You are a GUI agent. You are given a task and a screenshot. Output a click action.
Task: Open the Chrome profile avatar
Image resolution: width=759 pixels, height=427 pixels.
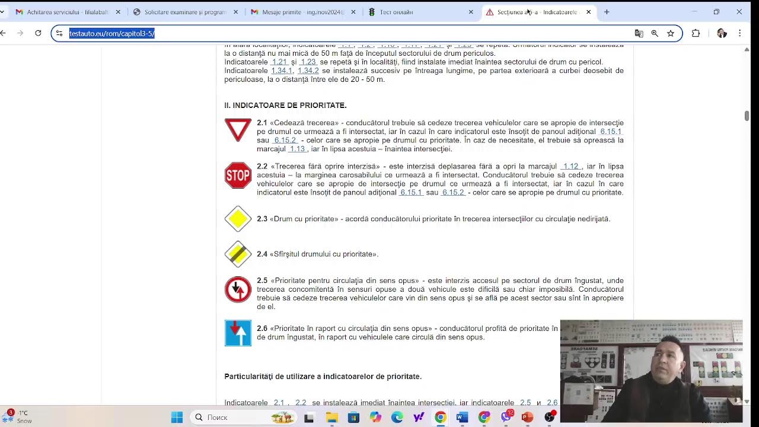tap(722, 33)
